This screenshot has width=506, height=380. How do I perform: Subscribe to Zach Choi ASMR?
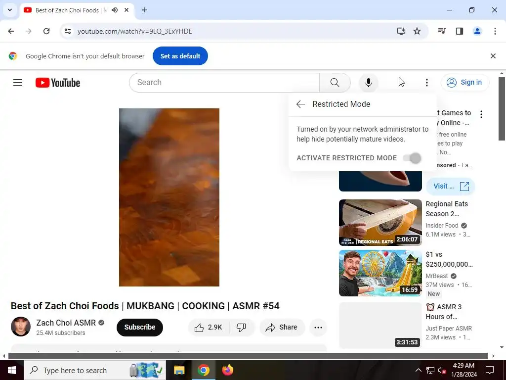(x=140, y=328)
